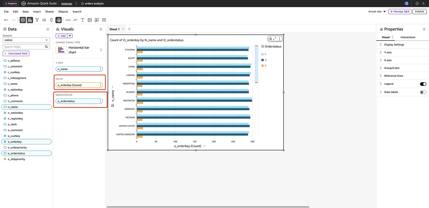
Task: Open the Filter pane icon
Action: 37,20
